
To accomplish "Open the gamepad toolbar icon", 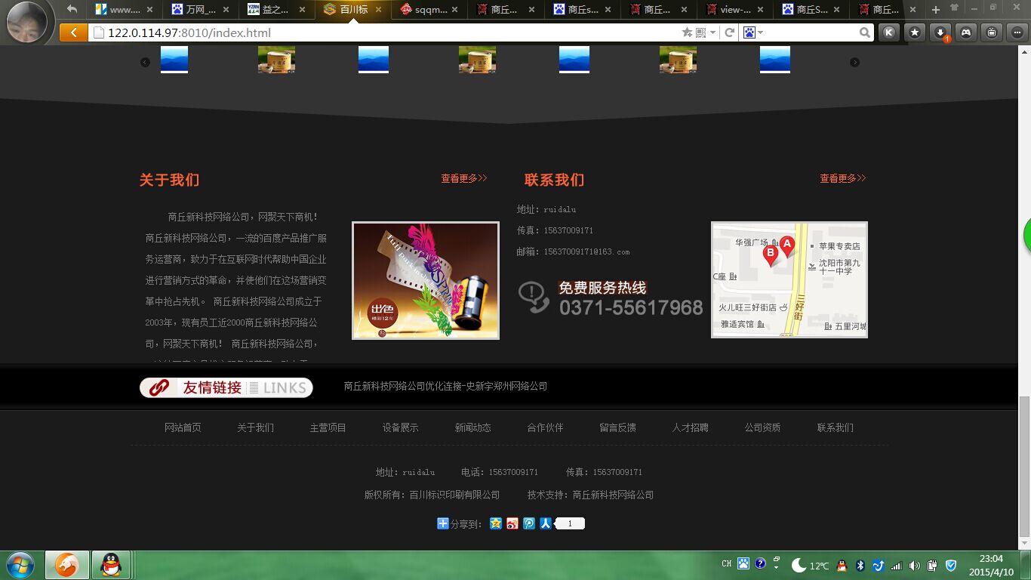I will (x=966, y=32).
